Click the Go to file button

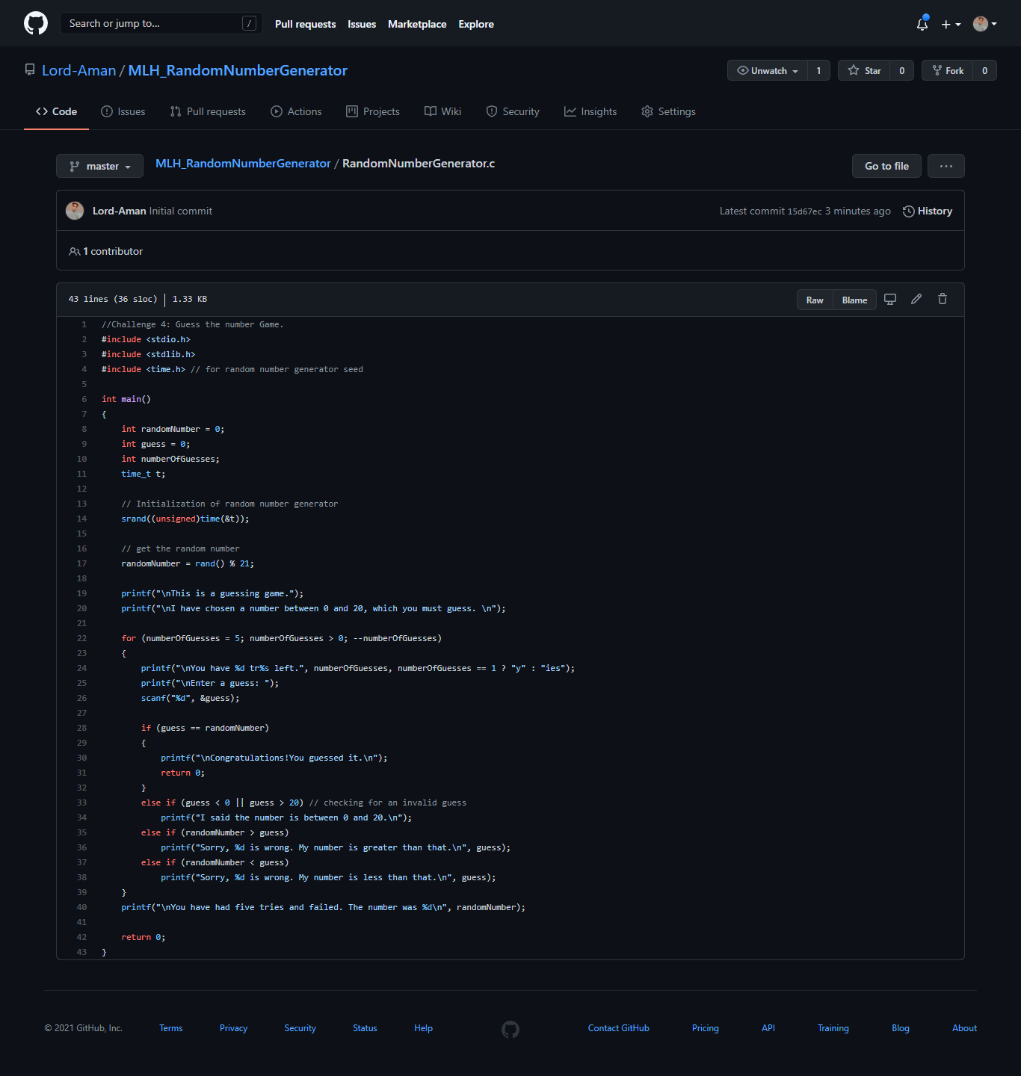pyautogui.click(x=886, y=166)
